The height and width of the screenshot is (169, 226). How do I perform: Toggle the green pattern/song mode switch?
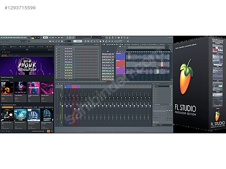[x=32, y=38]
